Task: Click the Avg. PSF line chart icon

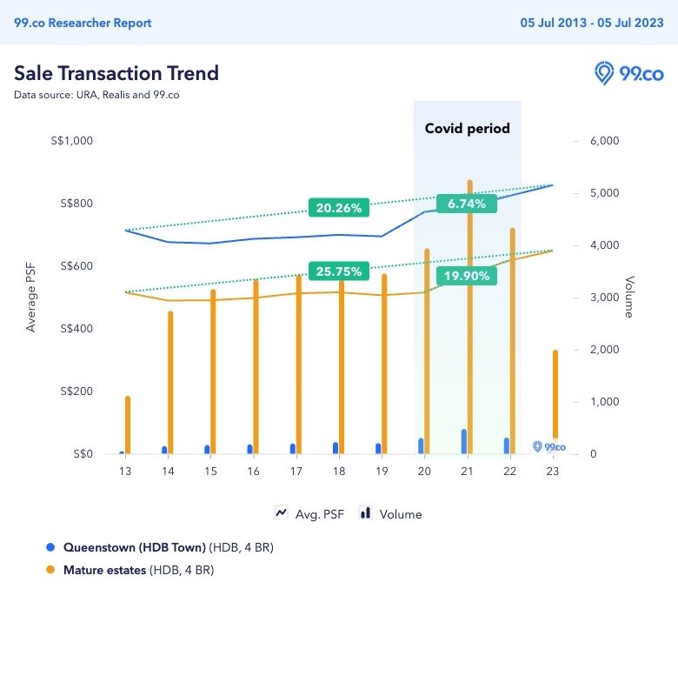Action: pyautogui.click(x=281, y=513)
